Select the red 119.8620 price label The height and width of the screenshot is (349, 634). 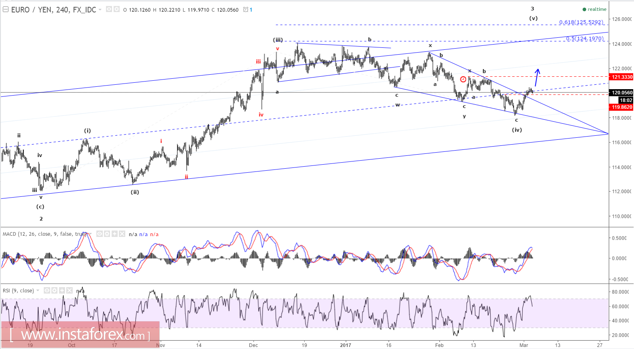(x=622, y=107)
